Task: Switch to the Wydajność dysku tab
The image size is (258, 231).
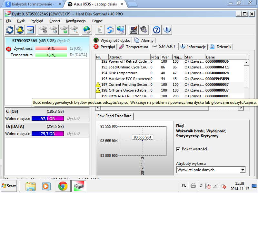Action: (112, 40)
